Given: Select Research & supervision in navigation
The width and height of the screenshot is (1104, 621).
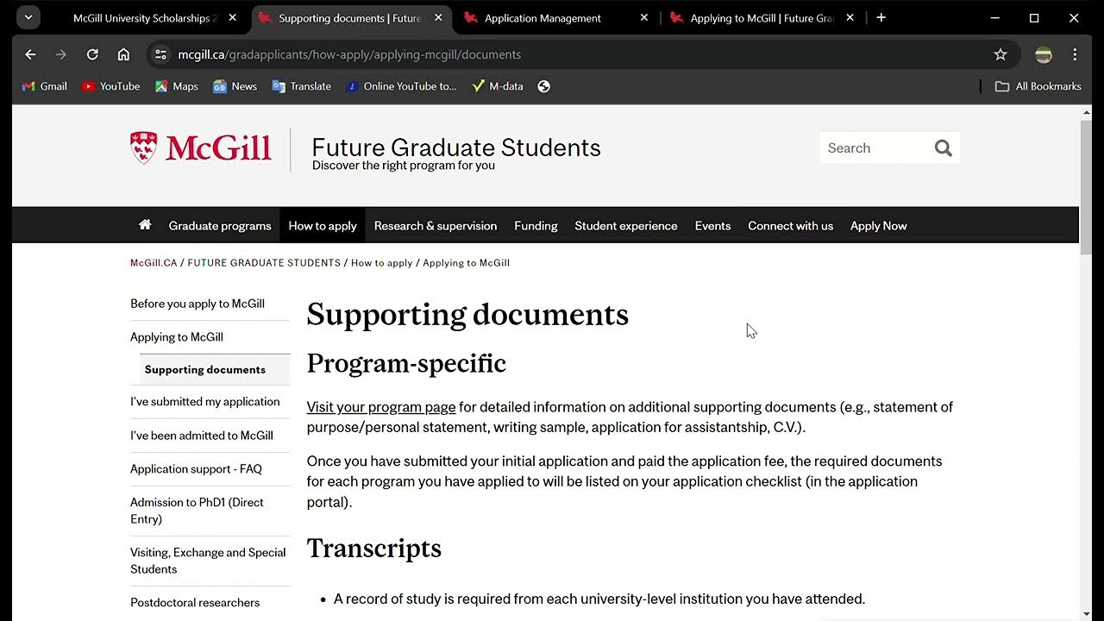Looking at the screenshot, I should (x=436, y=226).
